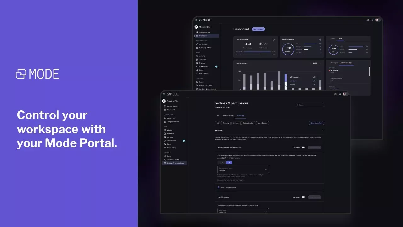The image size is (403, 227).
Task: Toggle Use default for Inactivity period
Action: pos(304,197)
